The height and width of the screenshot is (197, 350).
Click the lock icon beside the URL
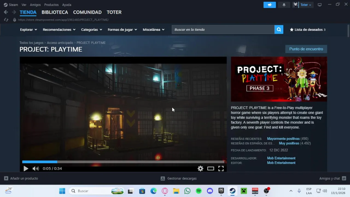(14, 20)
